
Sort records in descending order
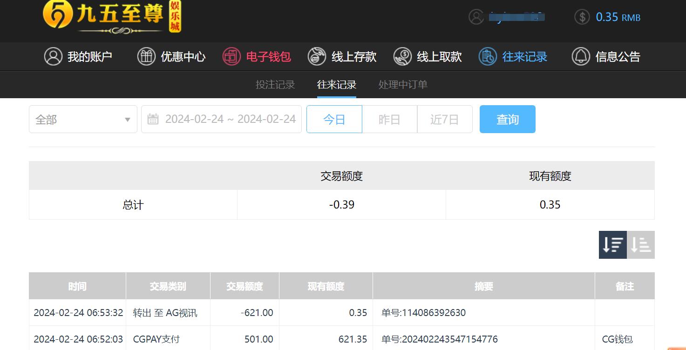pyautogui.click(x=613, y=245)
